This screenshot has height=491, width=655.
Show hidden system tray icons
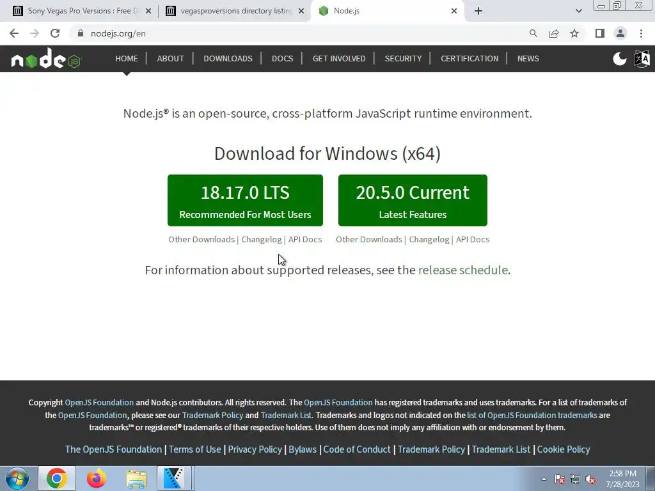pos(544,479)
